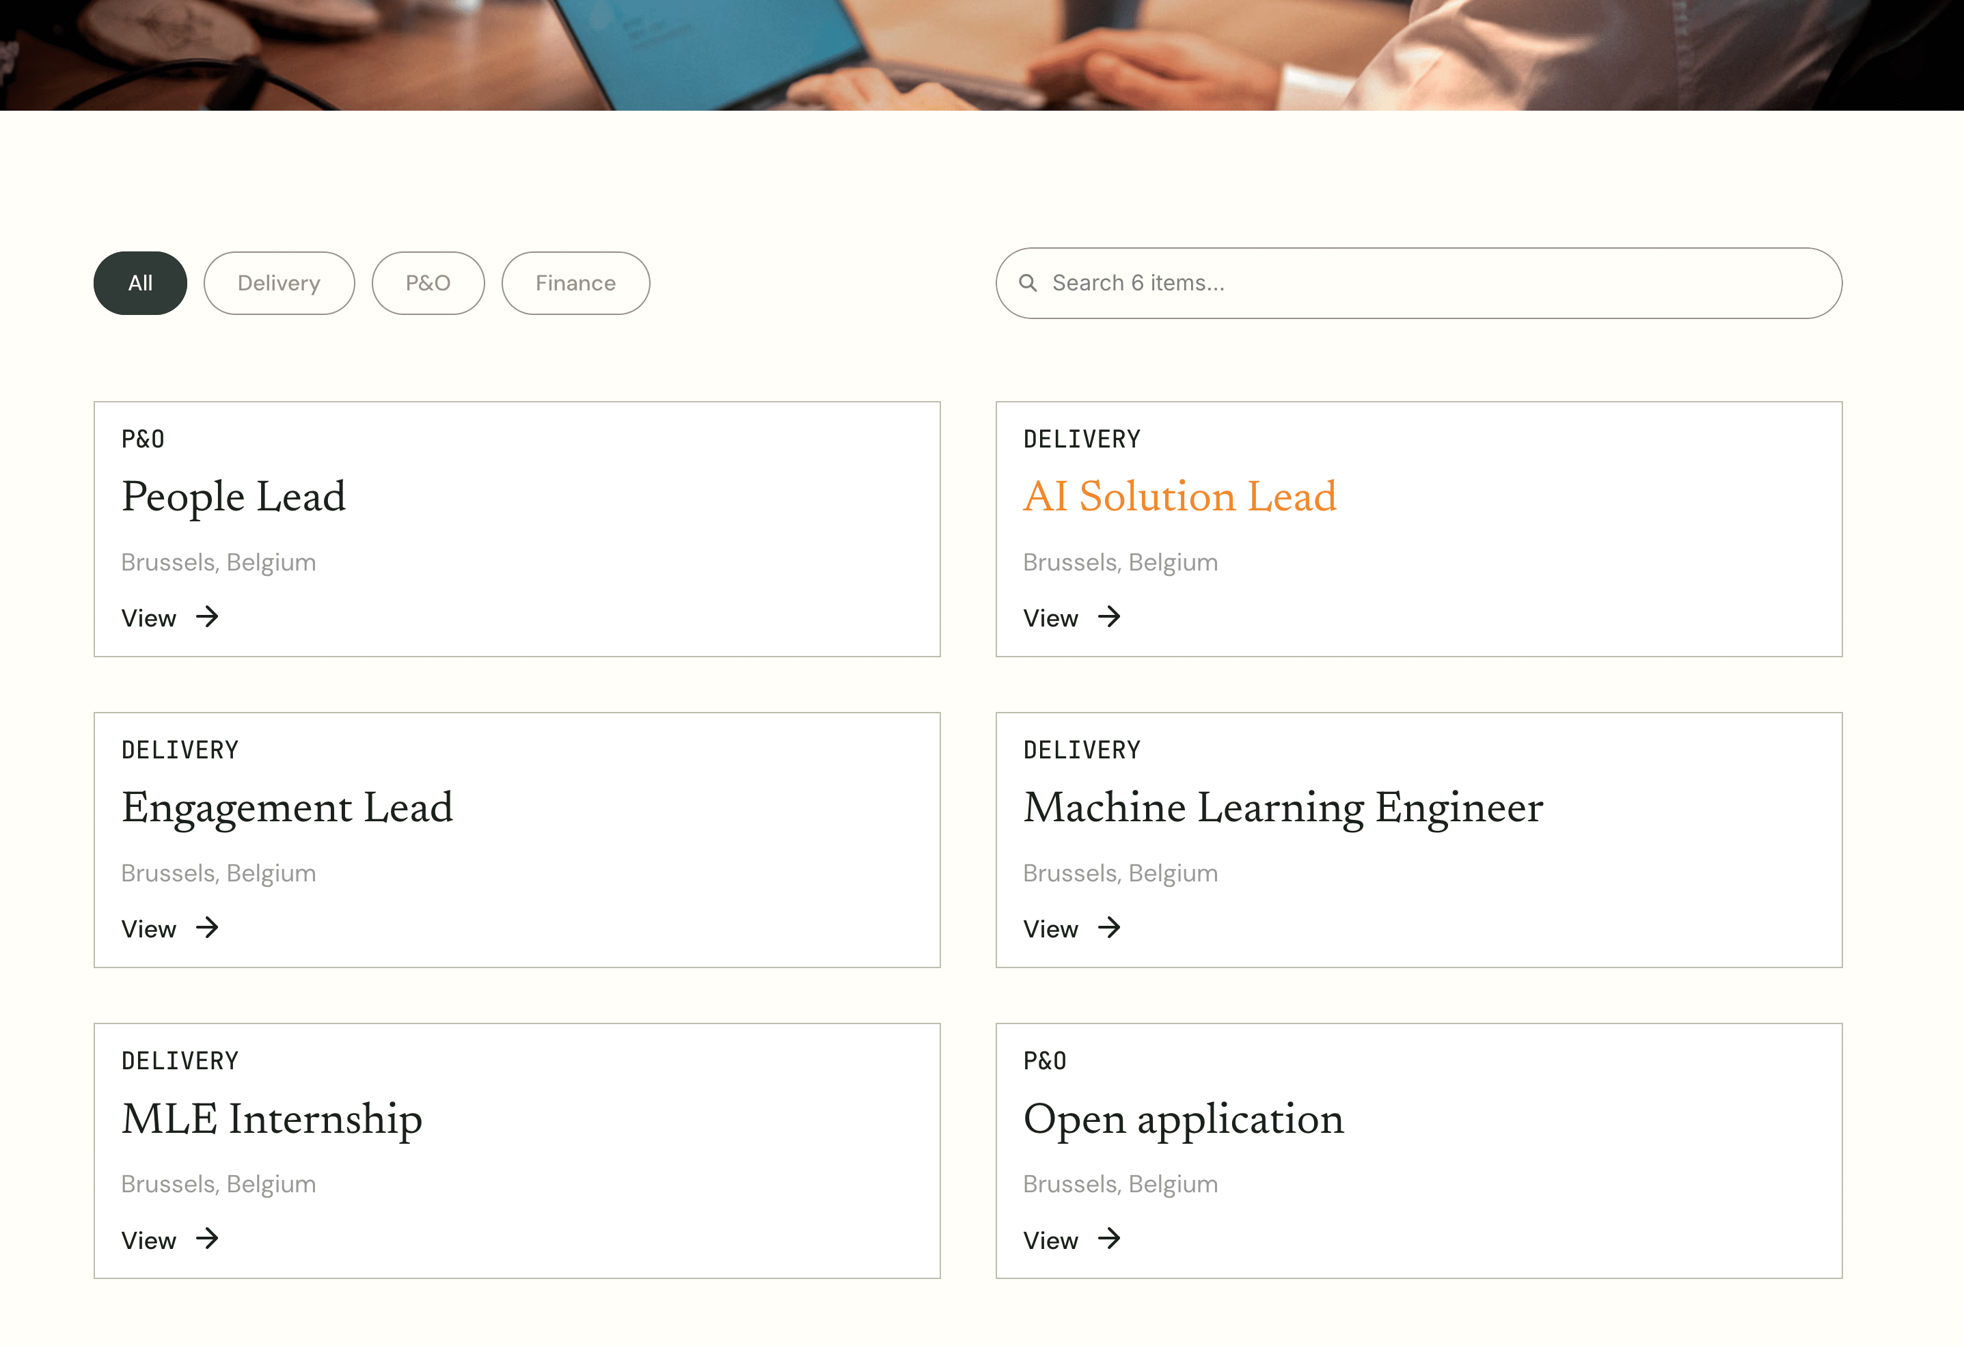Screen dimensions: 1964x1346
Task: Filter jobs by Finance
Action: [575, 283]
